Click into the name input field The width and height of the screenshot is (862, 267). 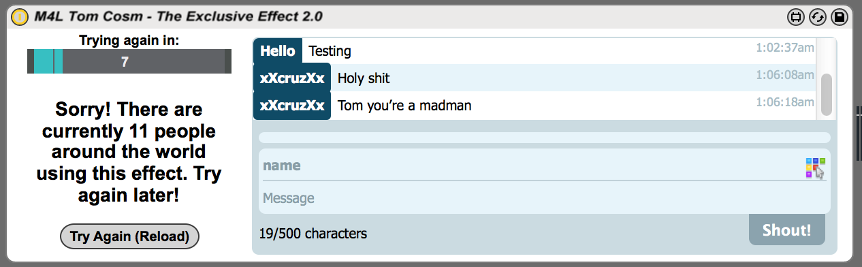[x=532, y=166]
